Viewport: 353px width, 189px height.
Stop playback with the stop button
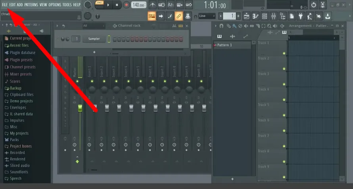click(117, 5)
